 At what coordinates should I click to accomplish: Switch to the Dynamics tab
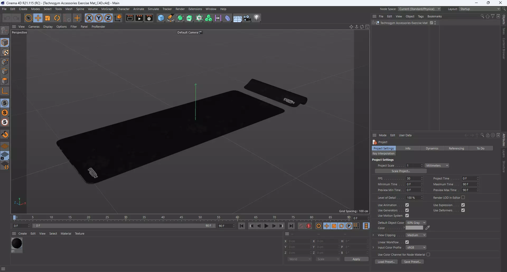[432, 148]
